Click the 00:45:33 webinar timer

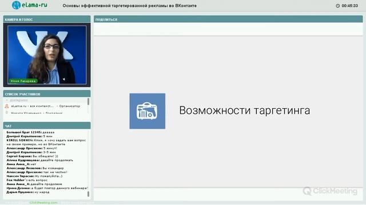(349, 6)
